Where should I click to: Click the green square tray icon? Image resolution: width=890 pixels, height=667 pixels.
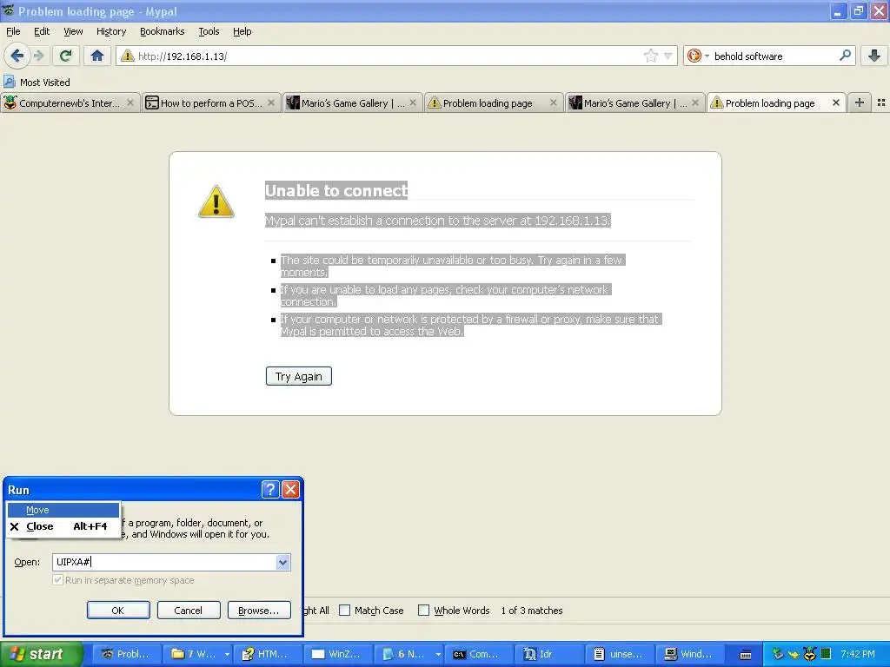[x=826, y=654]
